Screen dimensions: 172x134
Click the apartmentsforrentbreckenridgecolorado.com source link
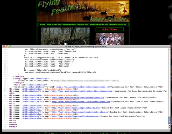click(82, 91)
